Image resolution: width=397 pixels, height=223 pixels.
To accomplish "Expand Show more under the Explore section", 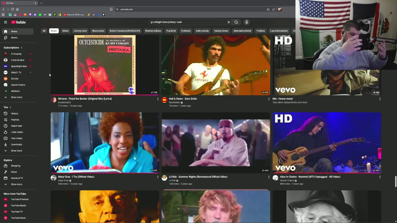I will pyautogui.click(x=17, y=184).
